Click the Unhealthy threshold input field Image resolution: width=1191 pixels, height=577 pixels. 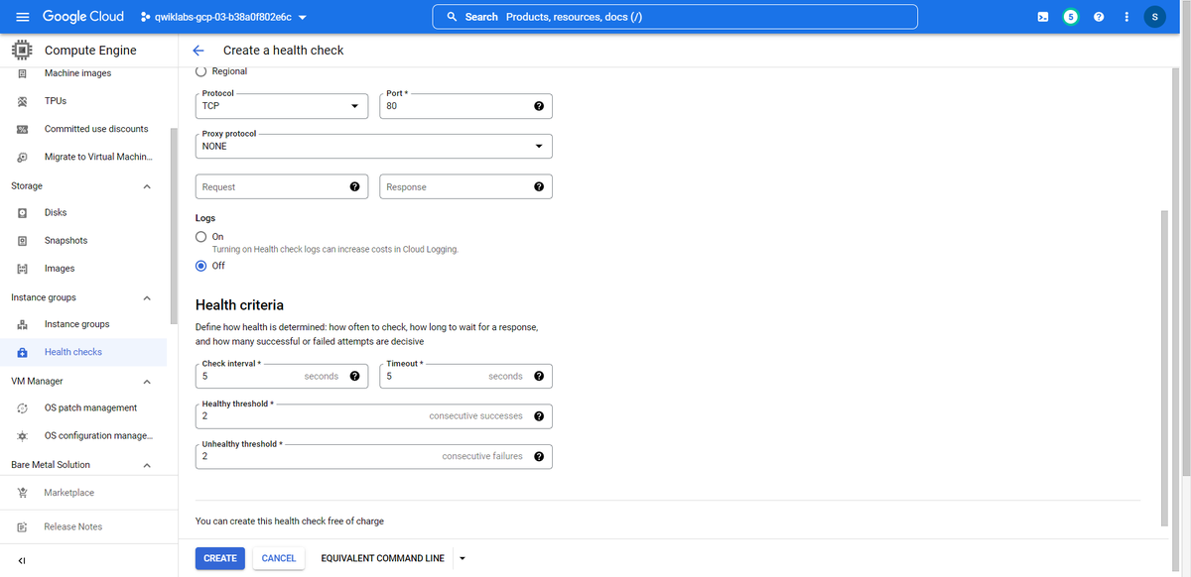[x=374, y=456]
